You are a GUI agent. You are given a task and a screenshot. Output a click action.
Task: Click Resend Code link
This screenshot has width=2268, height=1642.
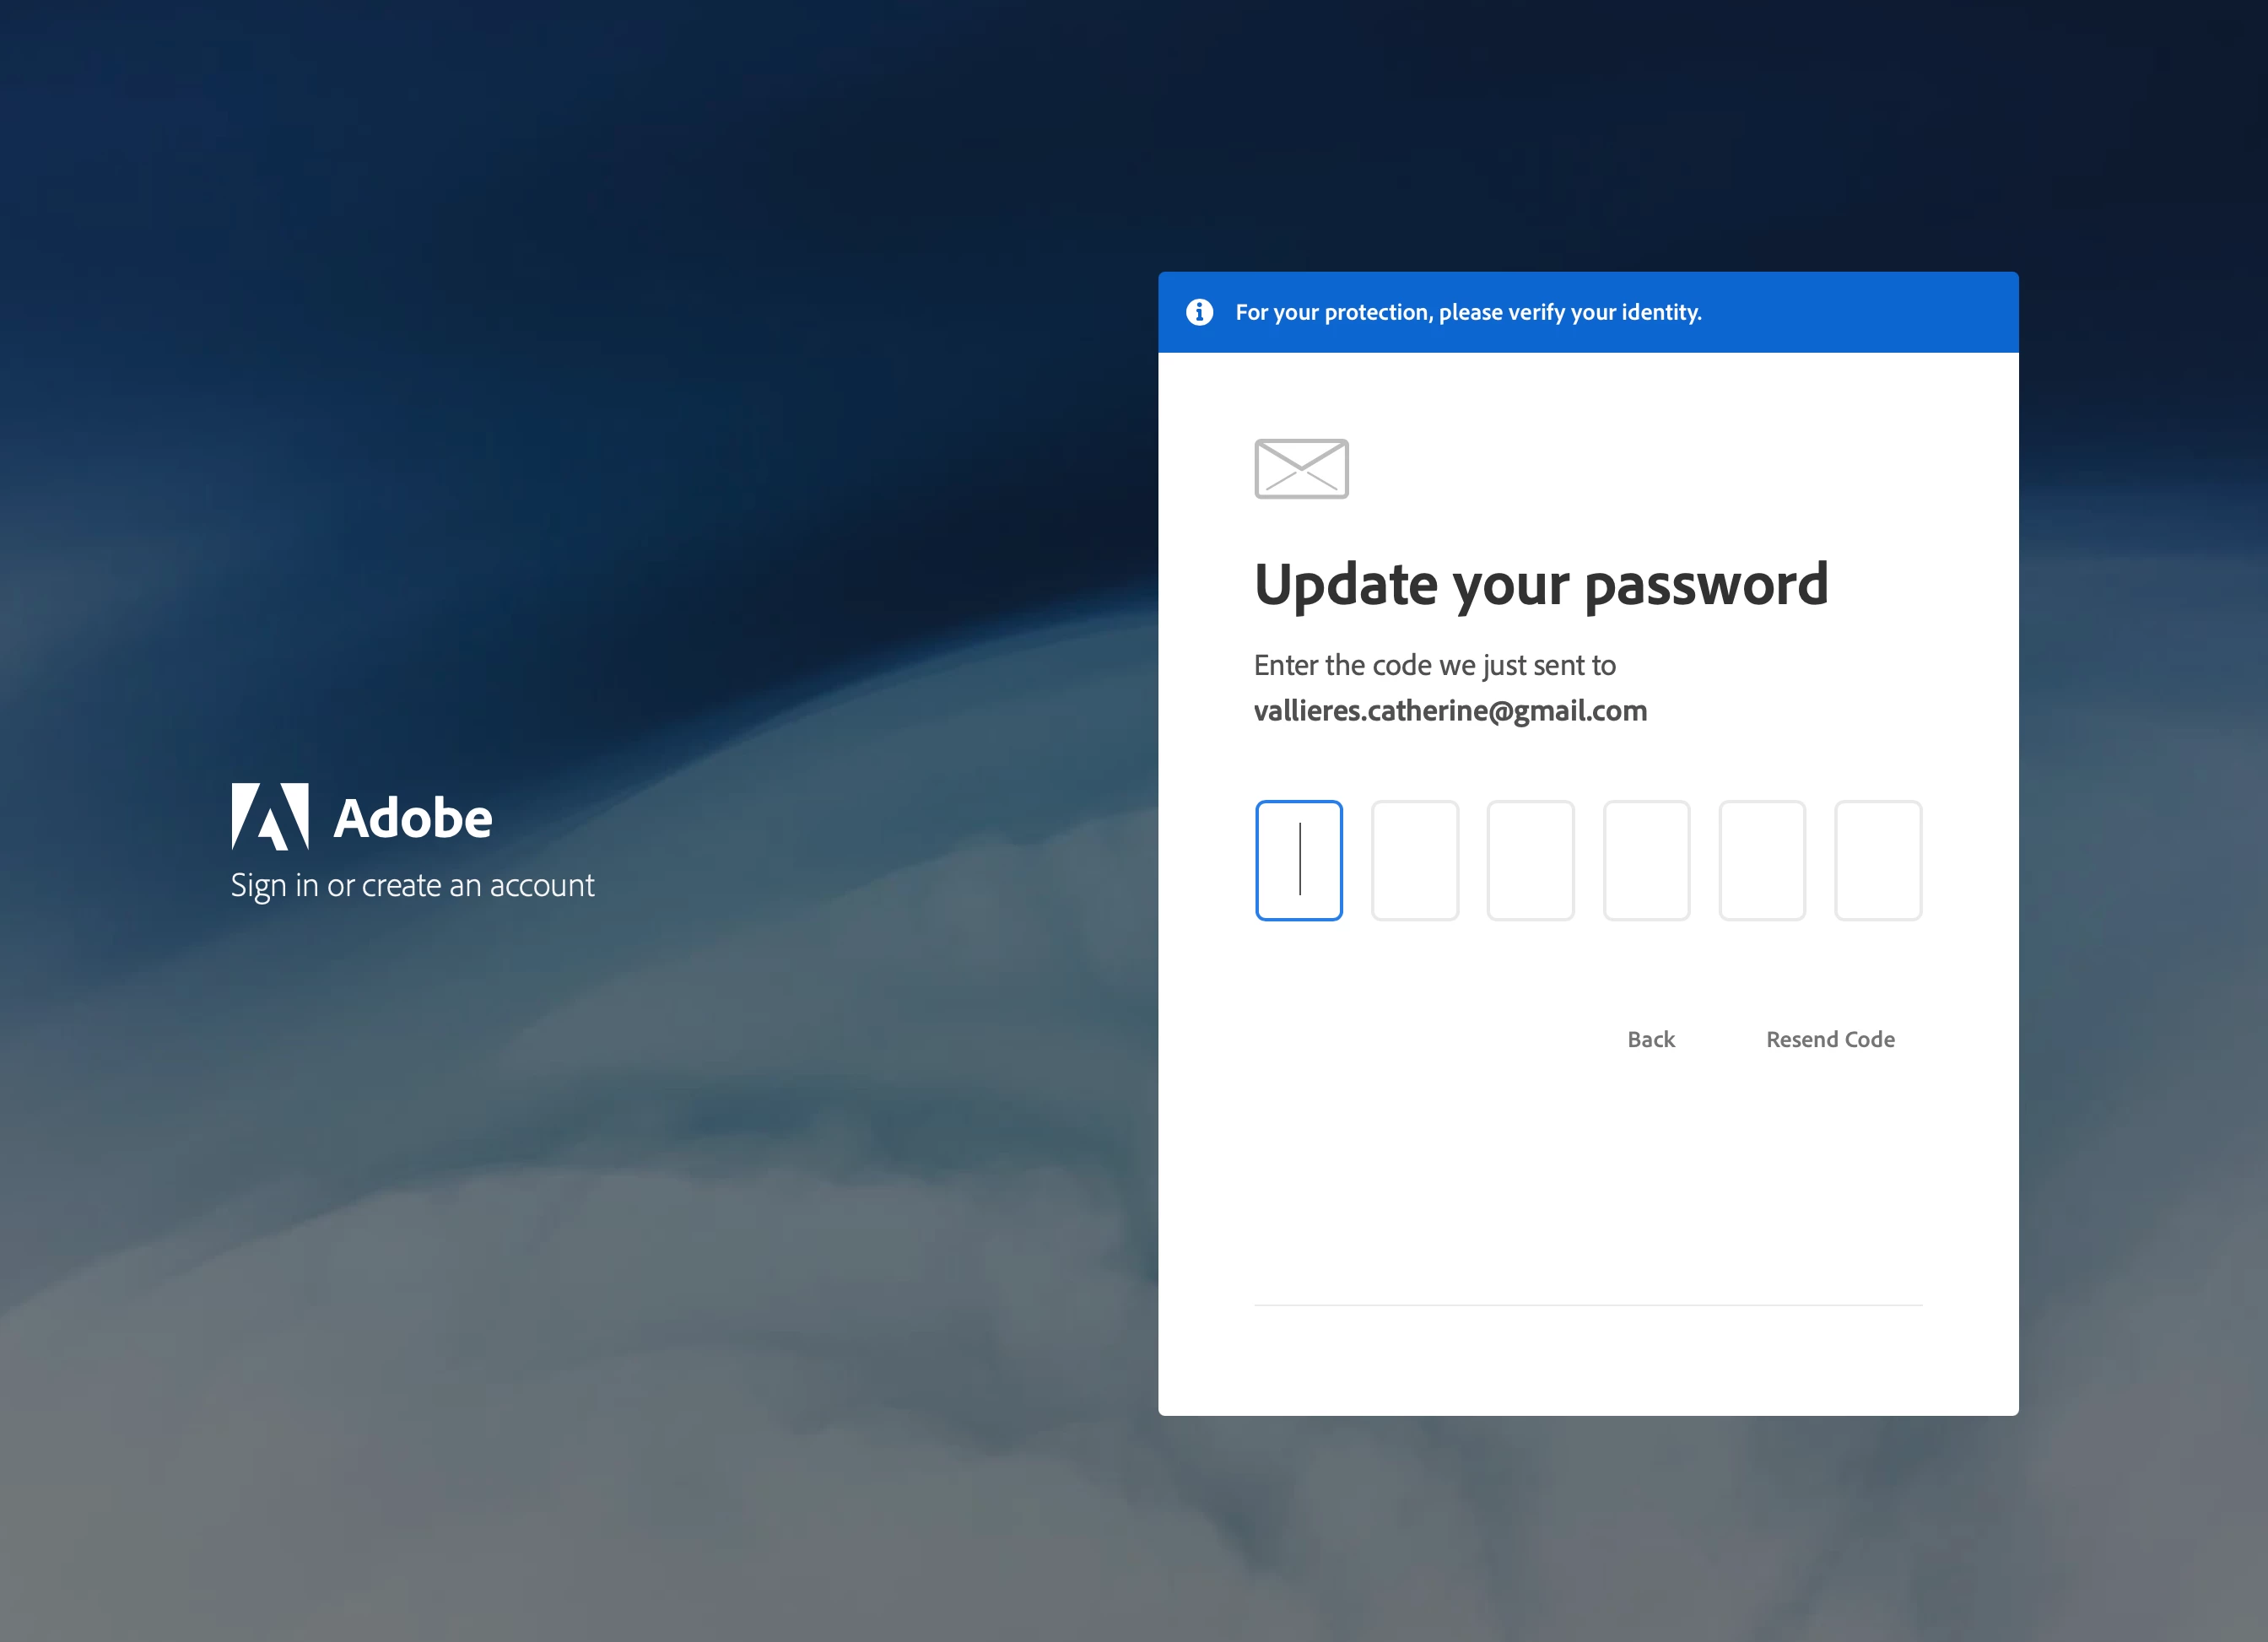tap(1830, 1039)
